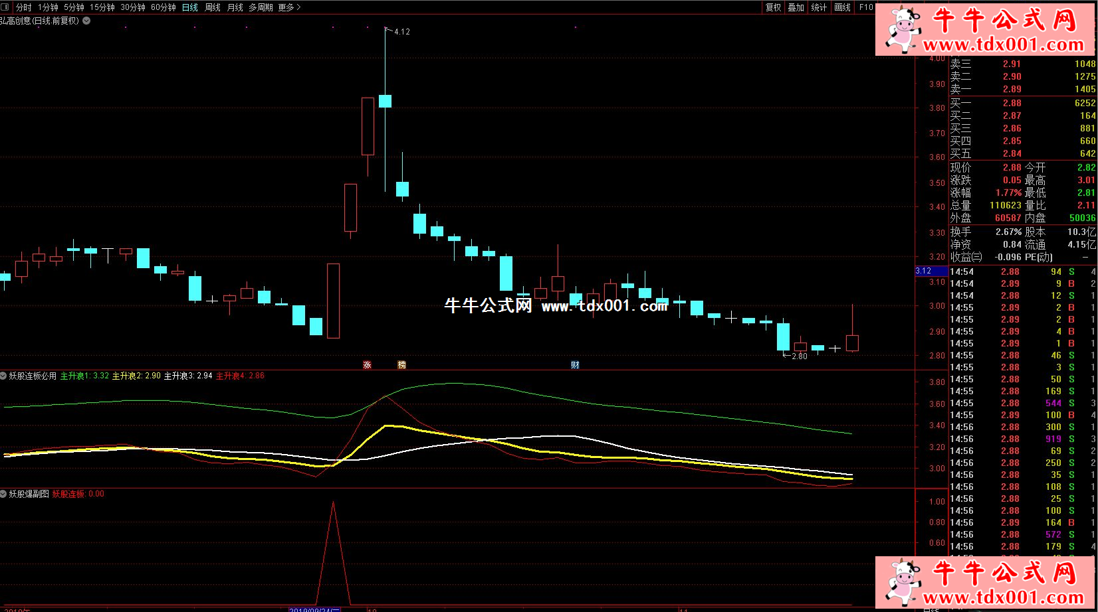Click the 内盘 50036 value

[1083, 218]
